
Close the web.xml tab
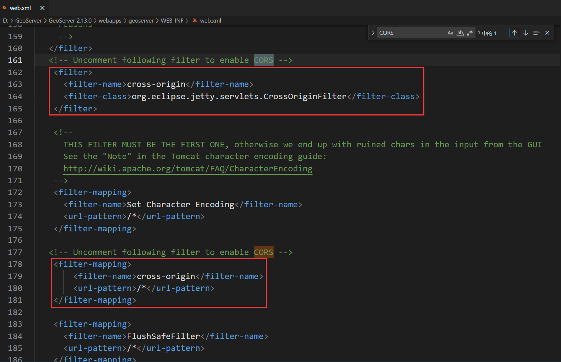click(42, 7)
